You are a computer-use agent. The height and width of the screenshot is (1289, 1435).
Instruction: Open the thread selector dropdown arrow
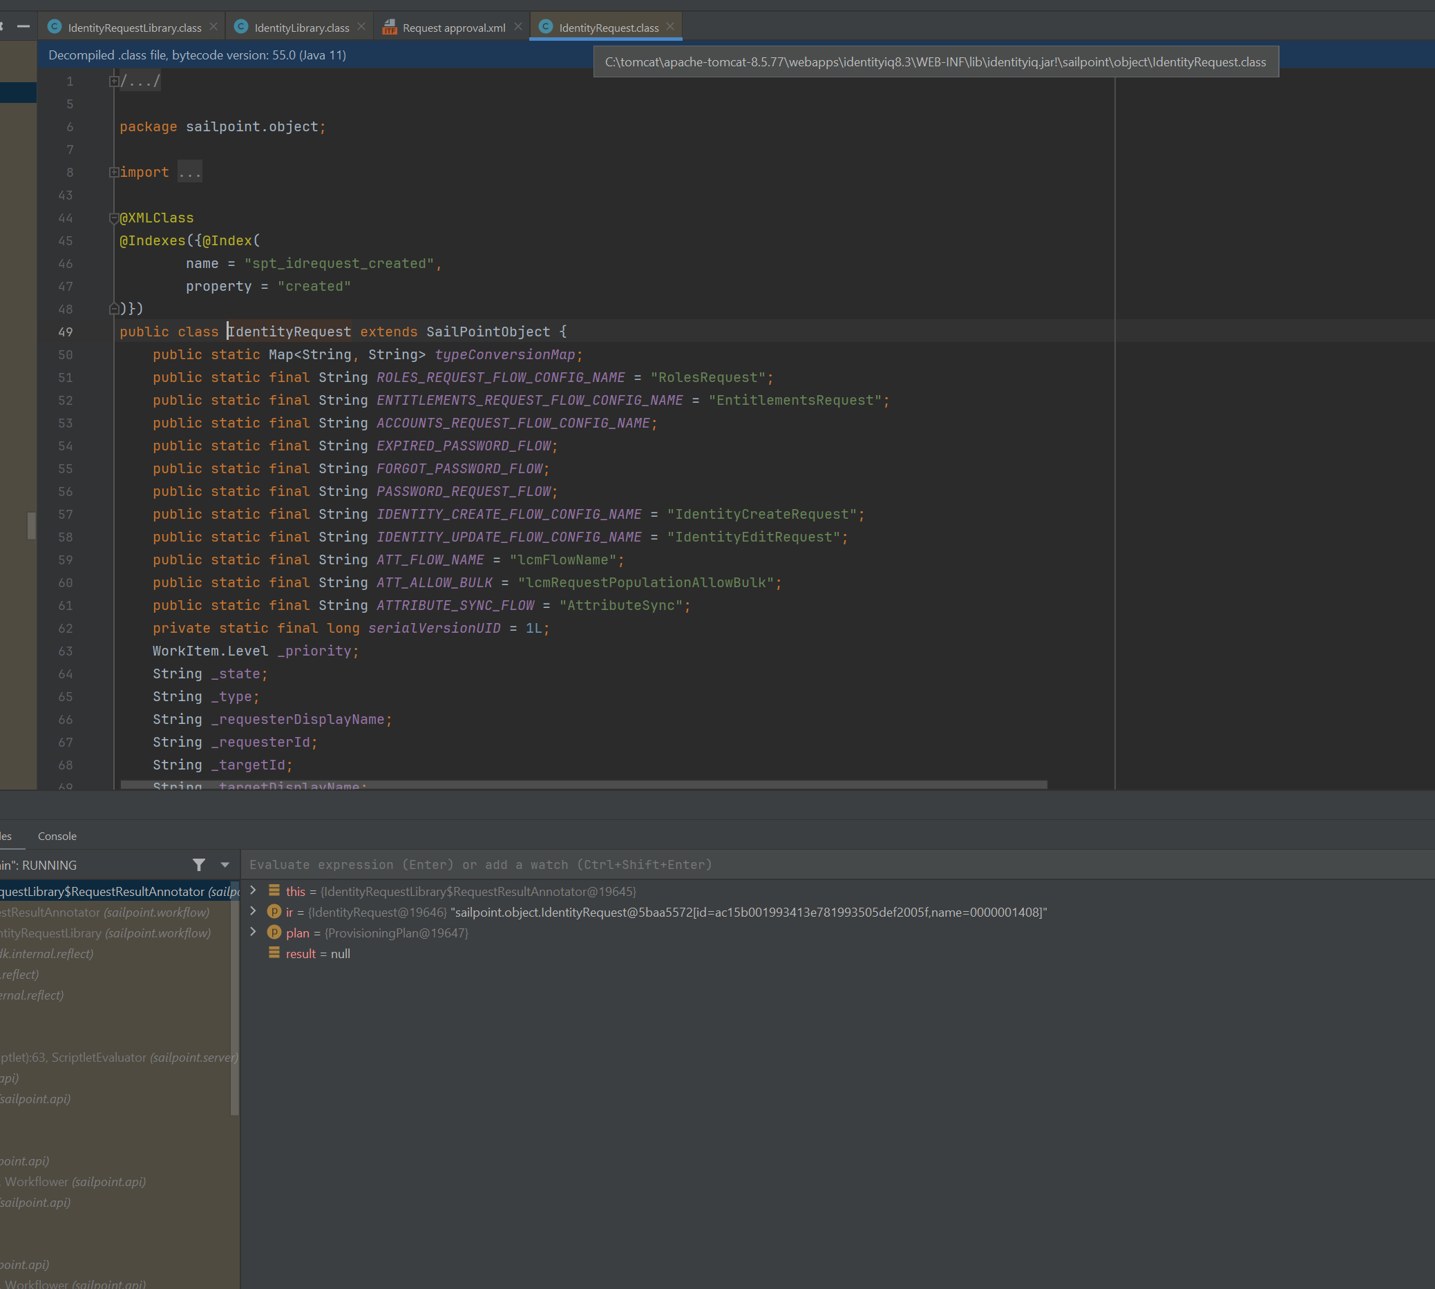225,865
